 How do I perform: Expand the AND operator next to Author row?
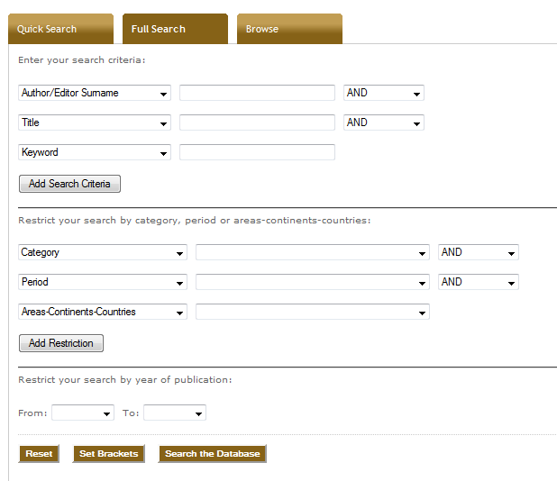[x=384, y=93]
